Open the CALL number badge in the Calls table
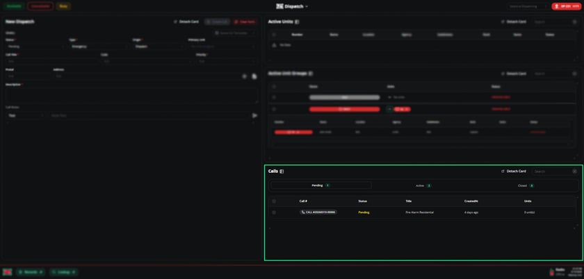The image size is (584, 279). coord(318,212)
